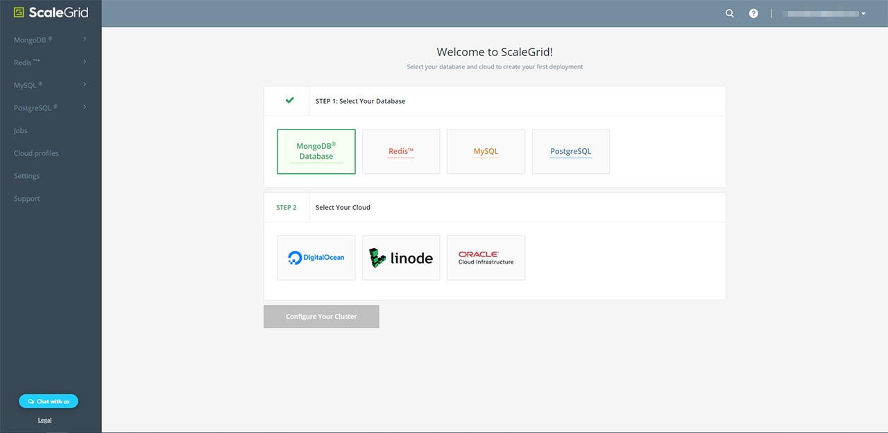Click the ScaleGrid logo
The width and height of the screenshot is (888, 433).
click(51, 12)
